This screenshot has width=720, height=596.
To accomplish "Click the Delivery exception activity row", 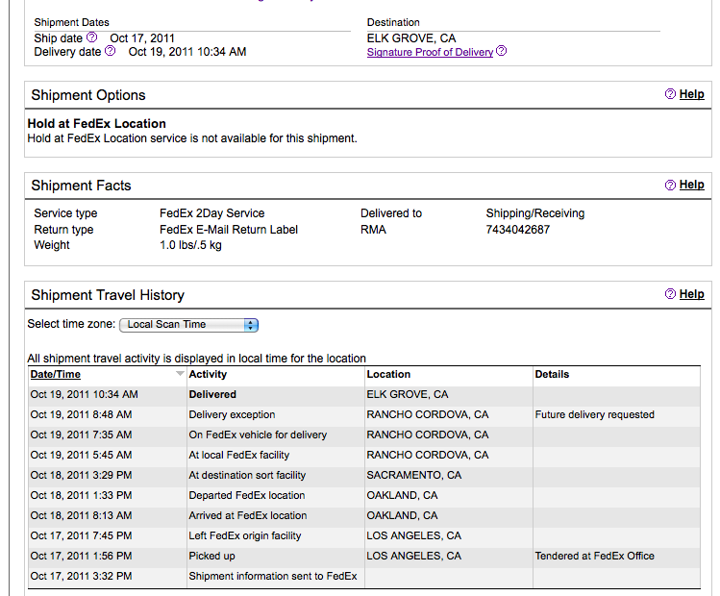I will pyautogui.click(x=364, y=414).
